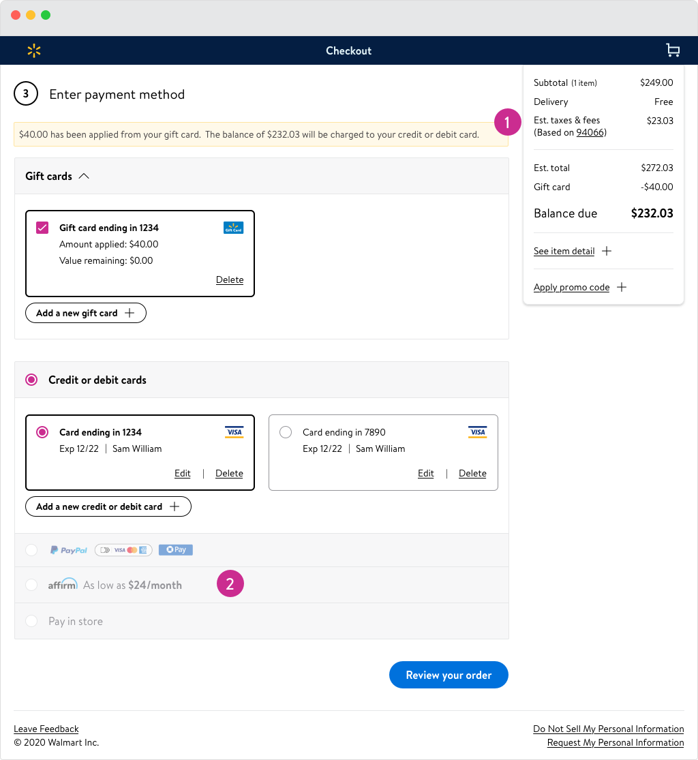The height and width of the screenshot is (760, 698).
Task: Click the PayPal logo
Action: pyautogui.click(x=69, y=550)
